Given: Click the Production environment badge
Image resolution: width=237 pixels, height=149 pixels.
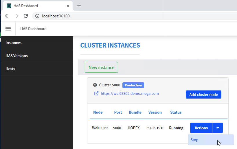Looking at the screenshot, I should click(x=133, y=85).
